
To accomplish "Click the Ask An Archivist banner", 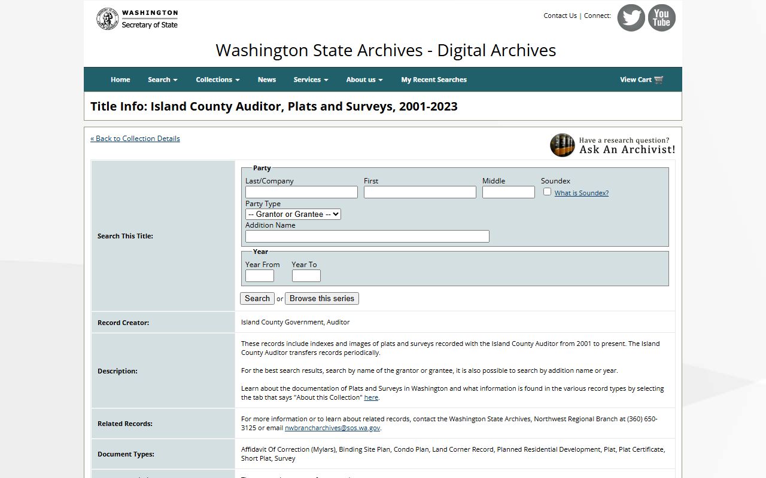I will tap(613, 145).
